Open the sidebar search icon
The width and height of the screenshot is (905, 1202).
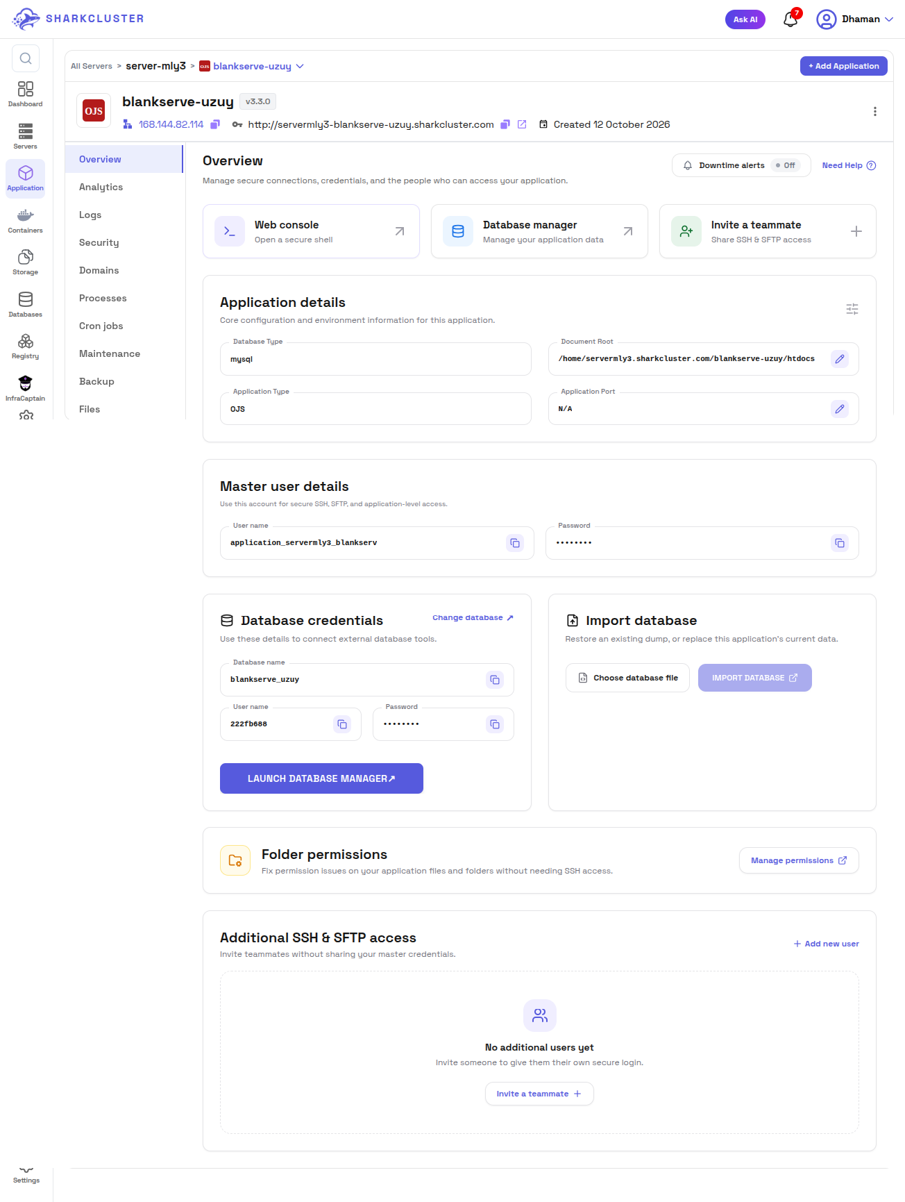pyautogui.click(x=26, y=58)
